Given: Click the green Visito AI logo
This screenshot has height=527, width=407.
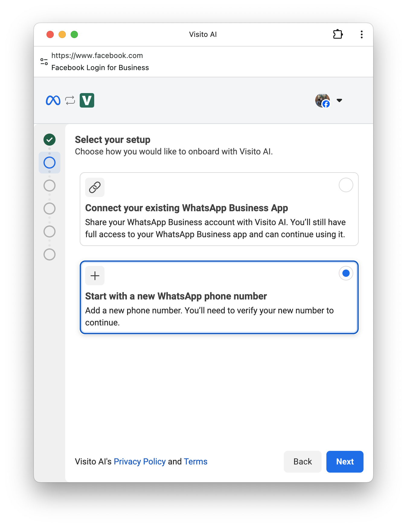Looking at the screenshot, I should click(87, 100).
